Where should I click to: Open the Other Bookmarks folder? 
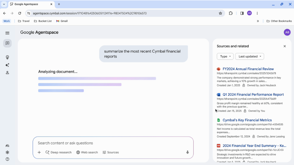pos(279,21)
